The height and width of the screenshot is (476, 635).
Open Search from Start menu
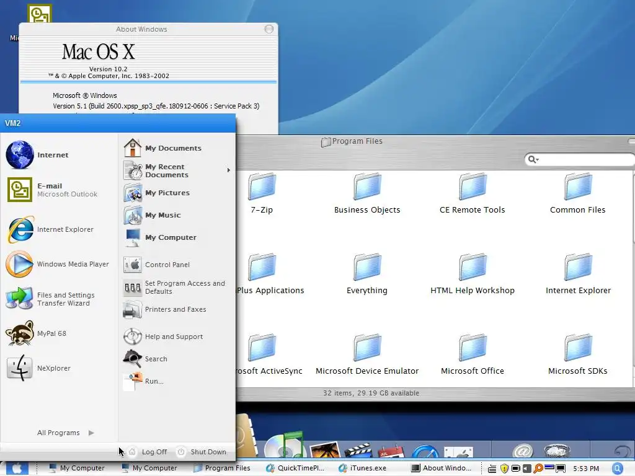click(177, 359)
